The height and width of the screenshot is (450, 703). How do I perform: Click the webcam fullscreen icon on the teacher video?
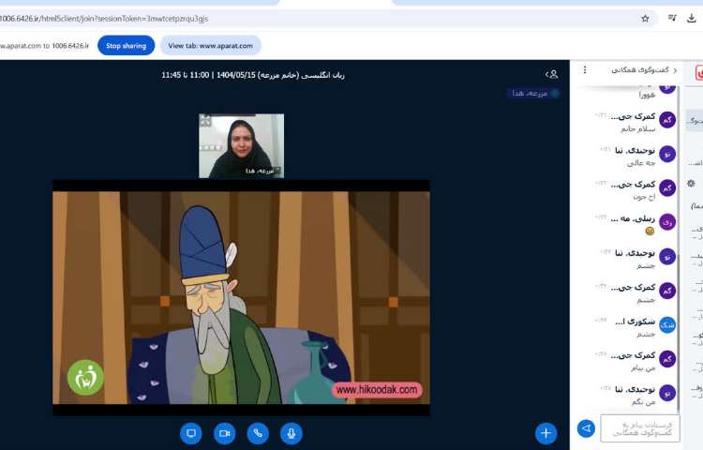coord(205,120)
